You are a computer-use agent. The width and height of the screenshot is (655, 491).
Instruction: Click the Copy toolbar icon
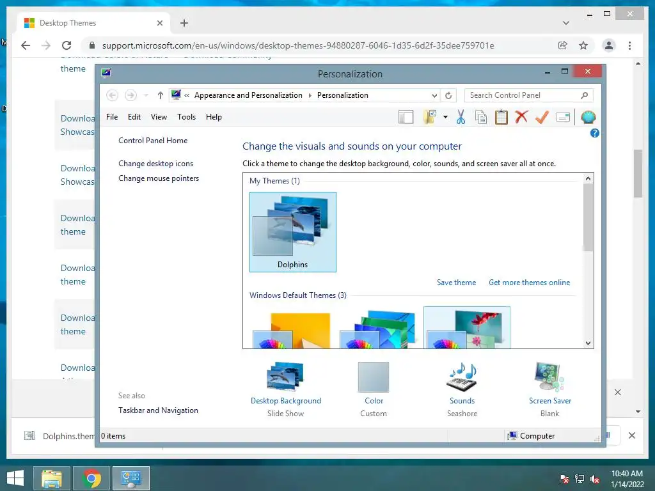click(x=481, y=118)
